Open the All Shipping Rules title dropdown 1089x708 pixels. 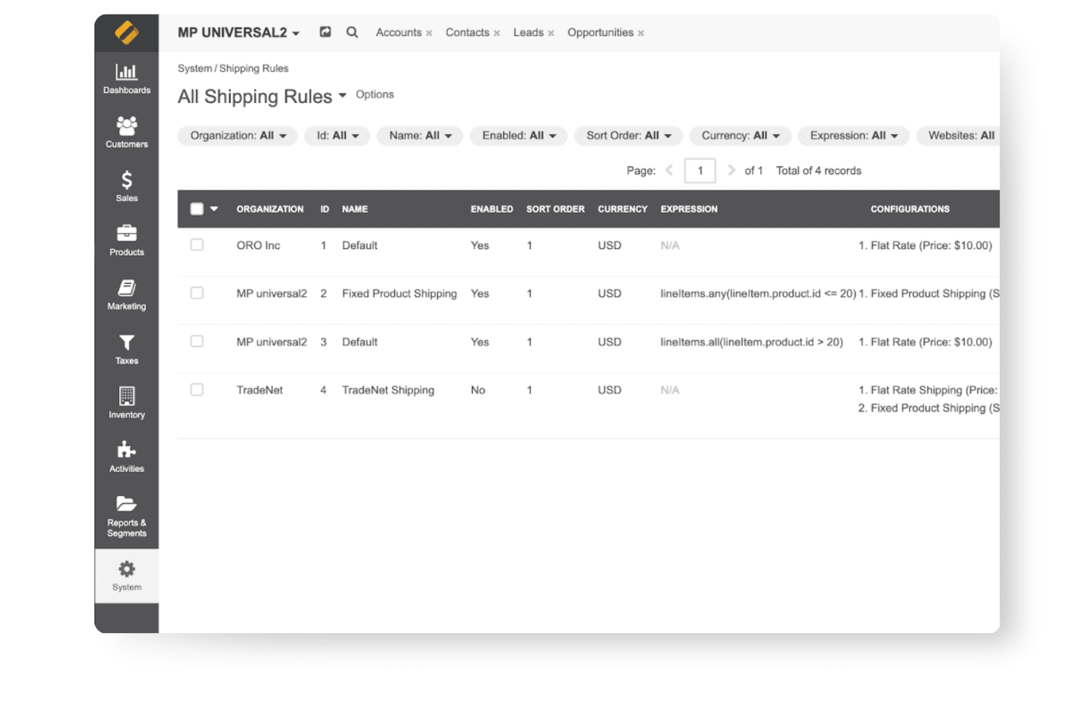pyautogui.click(x=343, y=96)
